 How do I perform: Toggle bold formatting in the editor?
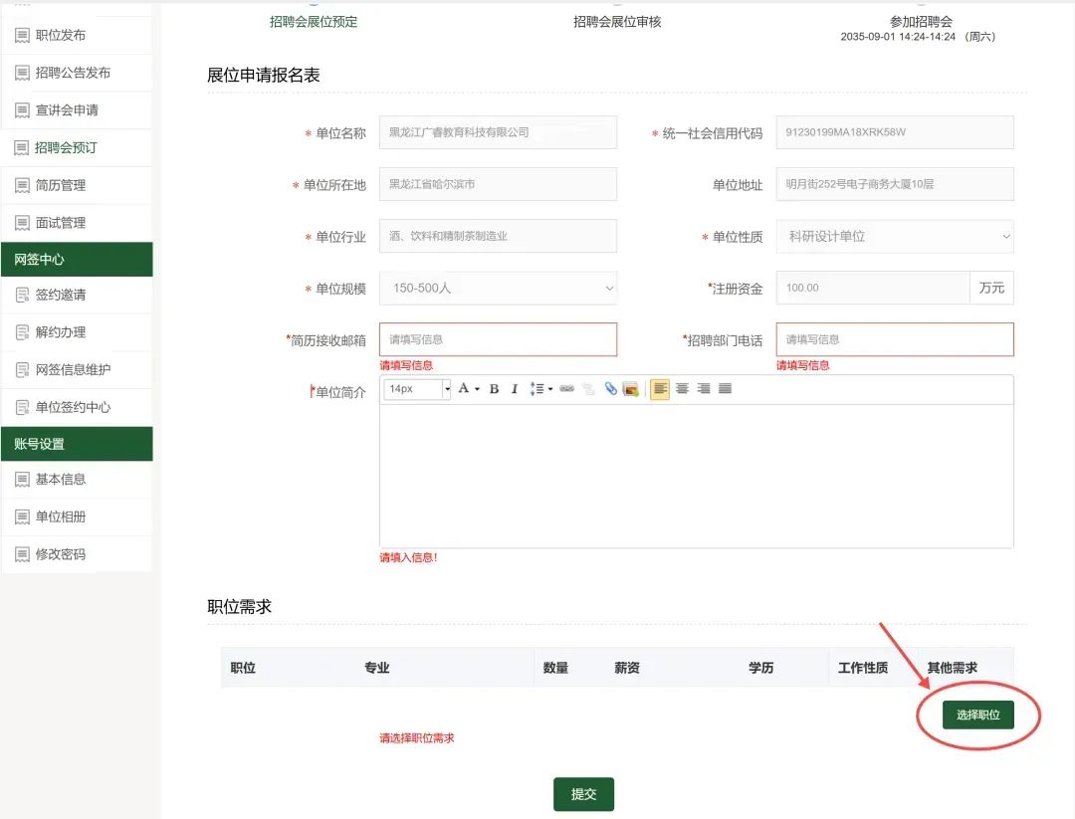(494, 389)
